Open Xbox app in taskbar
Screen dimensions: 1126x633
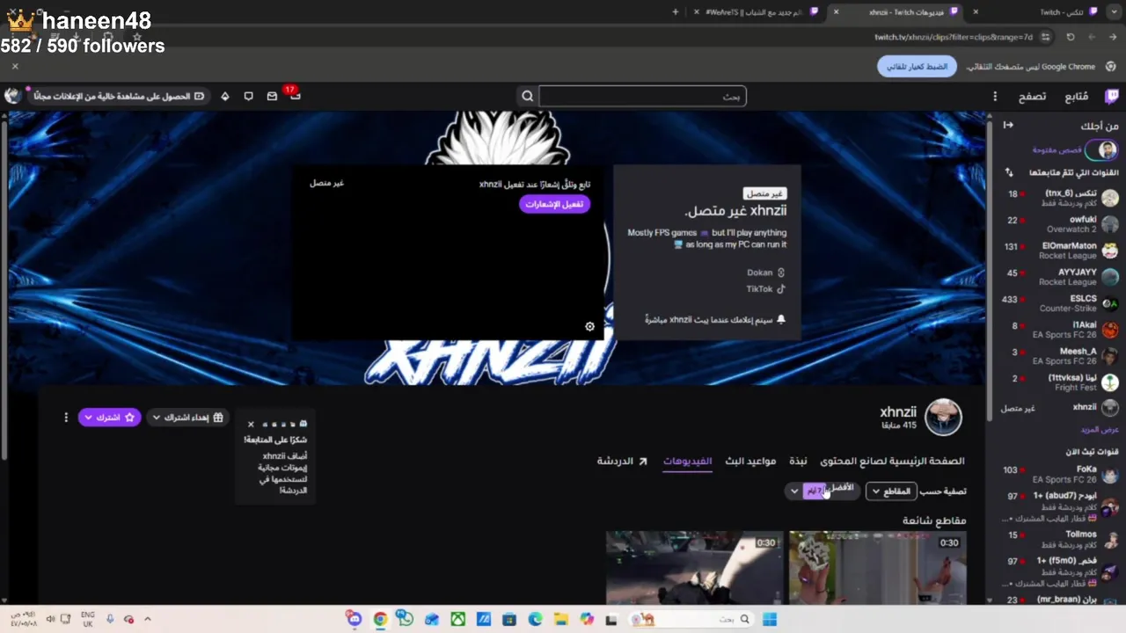click(x=457, y=619)
